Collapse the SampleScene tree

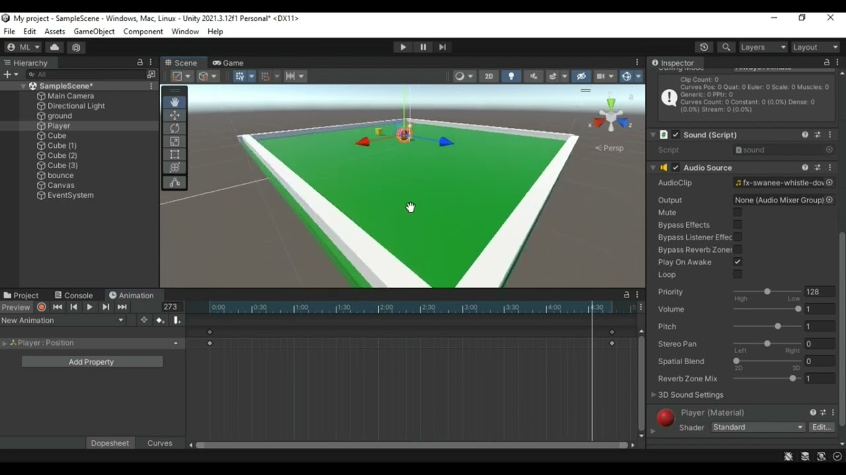24,86
